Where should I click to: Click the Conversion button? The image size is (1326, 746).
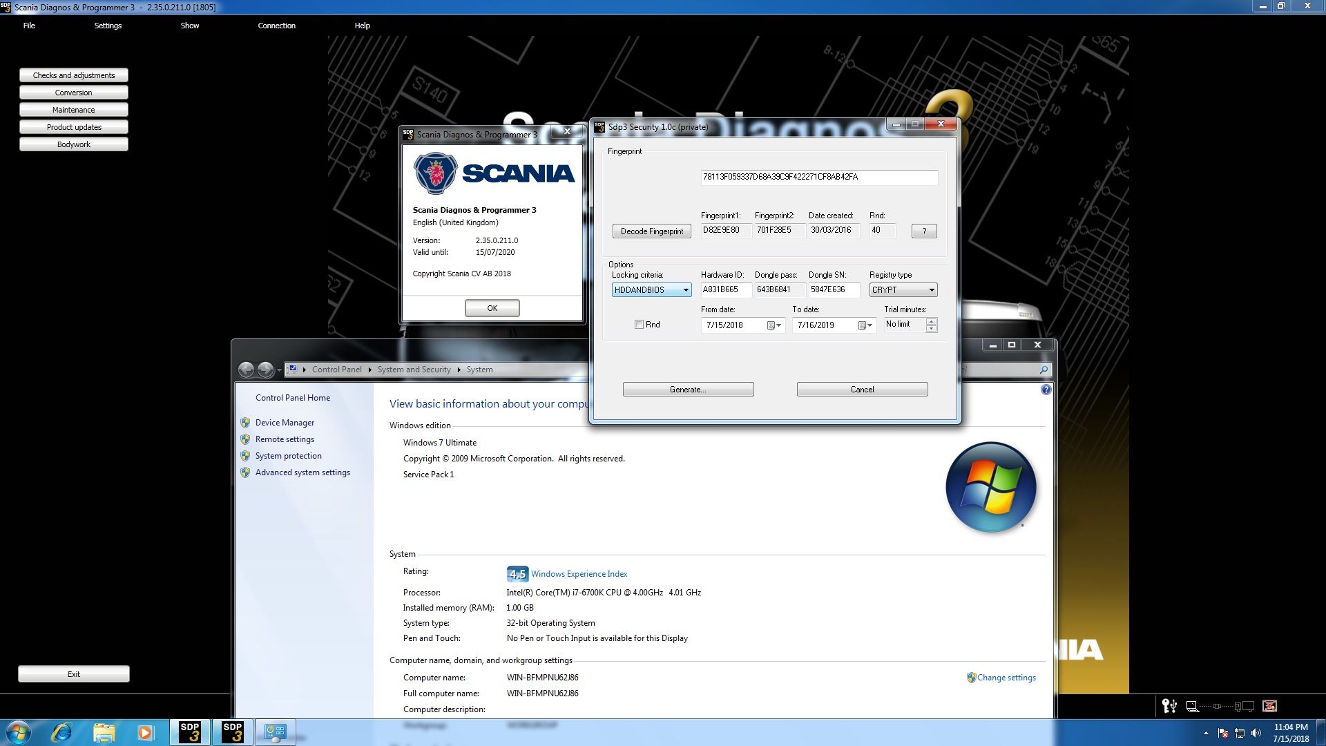coord(74,93)
